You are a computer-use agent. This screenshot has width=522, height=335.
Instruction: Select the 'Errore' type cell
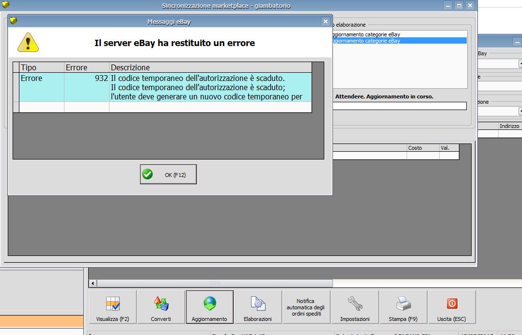click(x=42, y=87)
